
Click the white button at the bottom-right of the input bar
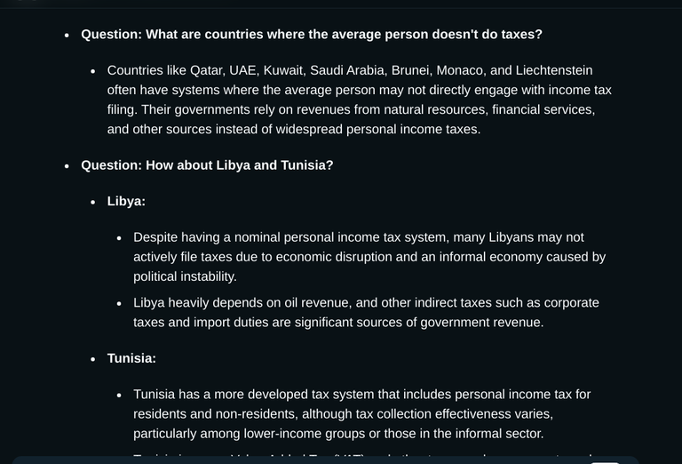coord(605,462)
